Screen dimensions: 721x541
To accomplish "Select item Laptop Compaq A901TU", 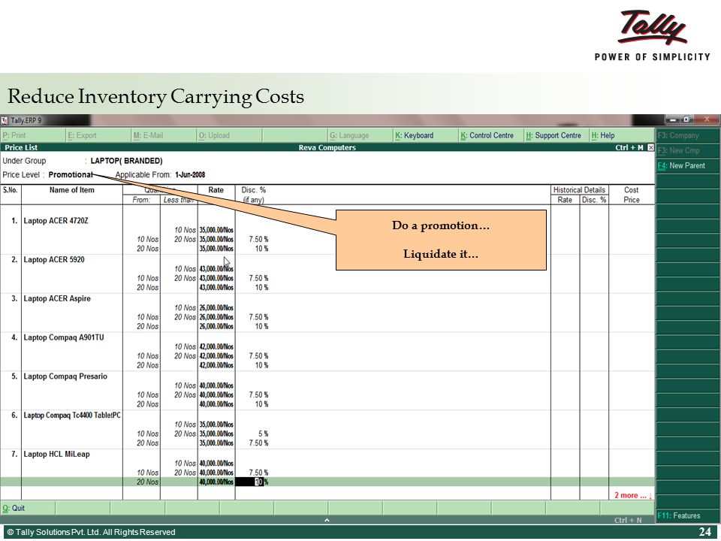I will coord(64,337).
